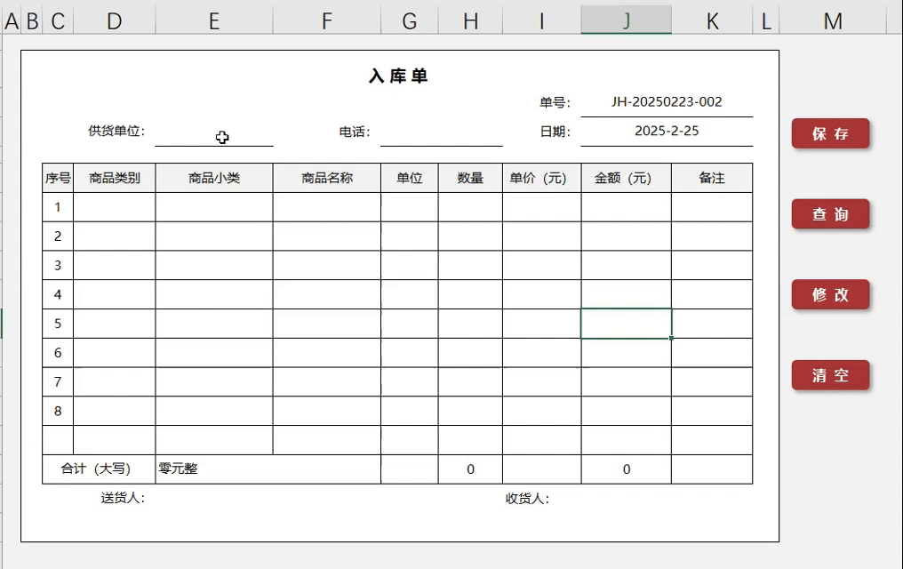The height and width of the screenshot is (569, 903).
Task: Click 商品名称 cell in row 3
Action: click(x=326, y=266)
